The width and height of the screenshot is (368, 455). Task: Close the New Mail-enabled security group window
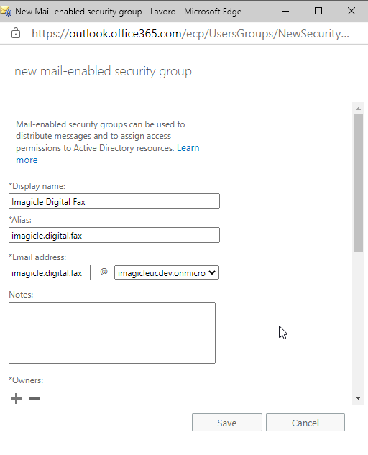click(351, 11)
